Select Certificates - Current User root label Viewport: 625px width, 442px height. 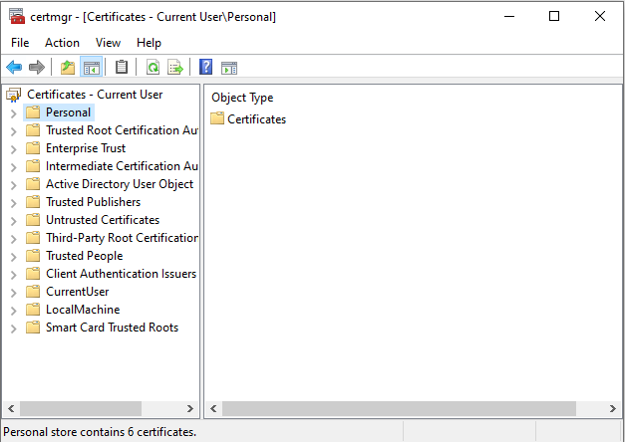(95, 95)
